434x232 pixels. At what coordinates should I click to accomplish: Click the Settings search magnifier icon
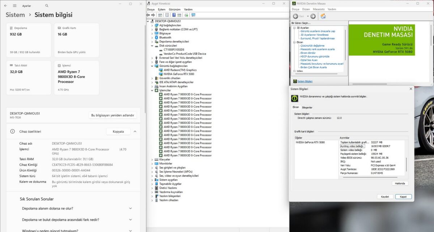coord(47,6)
